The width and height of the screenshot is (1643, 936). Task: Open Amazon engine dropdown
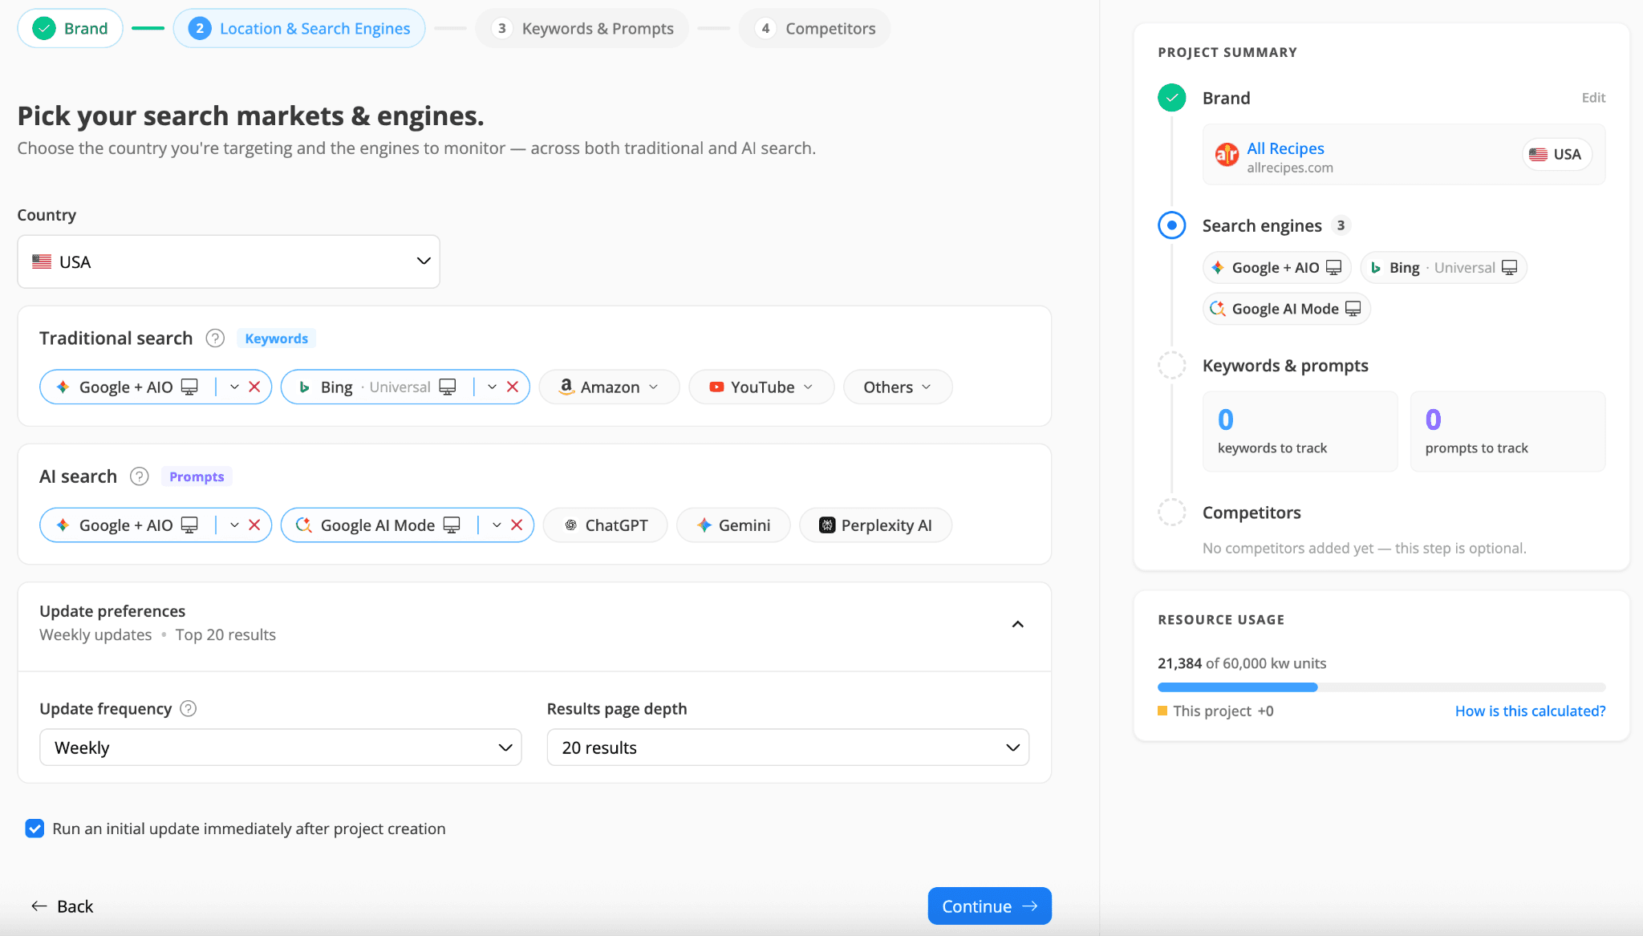[x=609, y=387]
